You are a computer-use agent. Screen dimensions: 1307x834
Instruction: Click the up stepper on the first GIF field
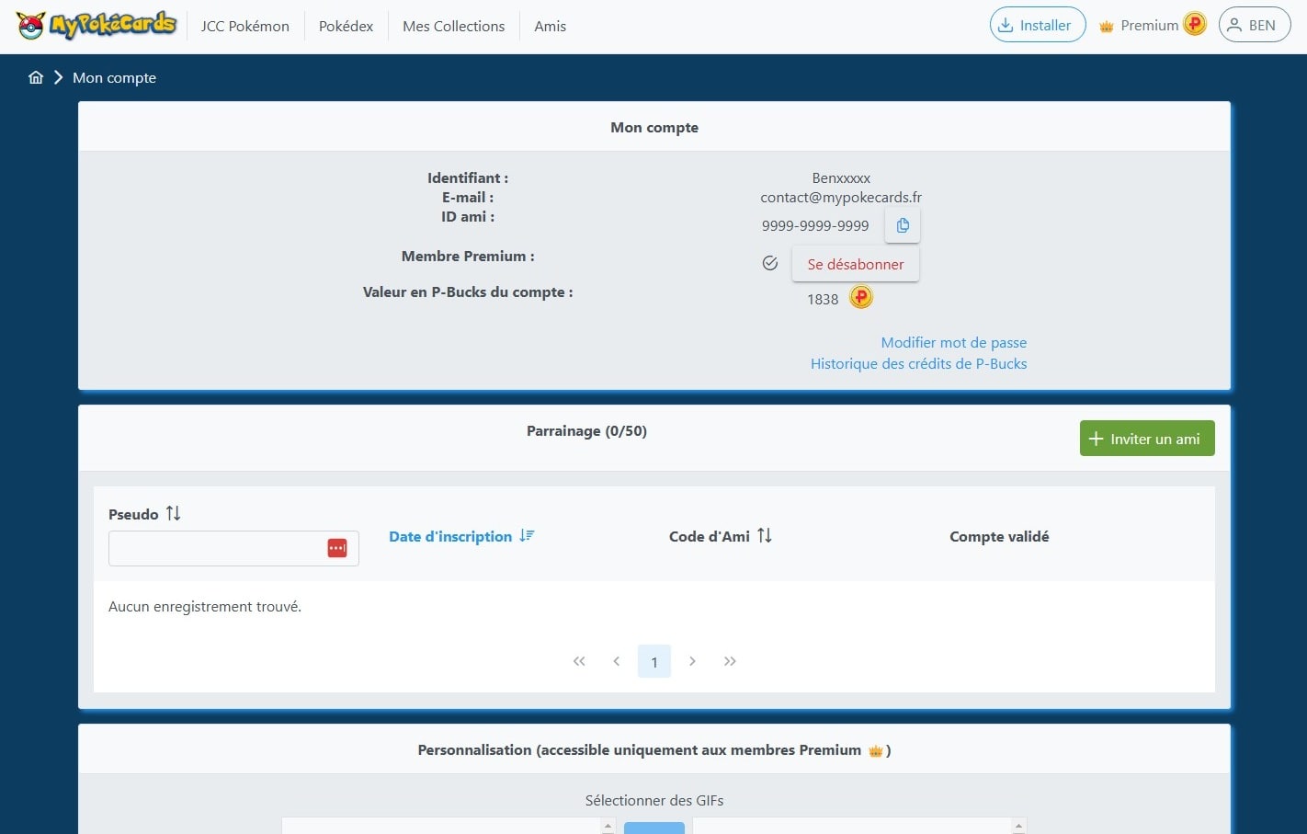(608, 824)
